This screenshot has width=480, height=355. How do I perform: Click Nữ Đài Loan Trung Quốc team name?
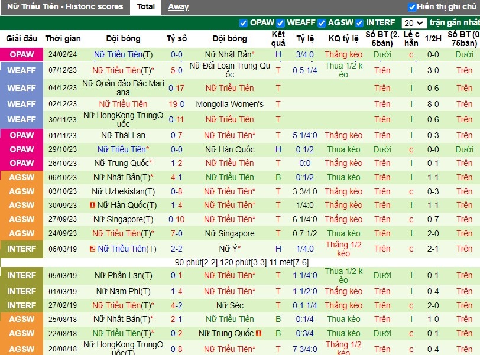pyautogui.click(x=229, y=70)
